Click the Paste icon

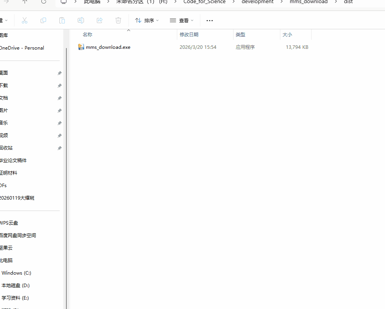62,20
